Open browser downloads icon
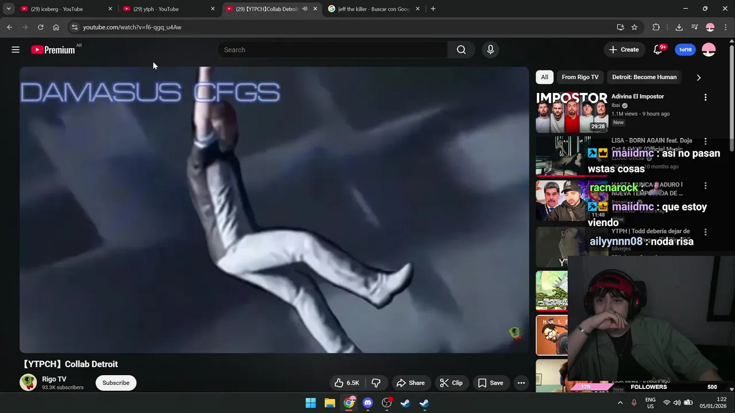The height and width of the screenshot is (413, 735). point(679,27)
